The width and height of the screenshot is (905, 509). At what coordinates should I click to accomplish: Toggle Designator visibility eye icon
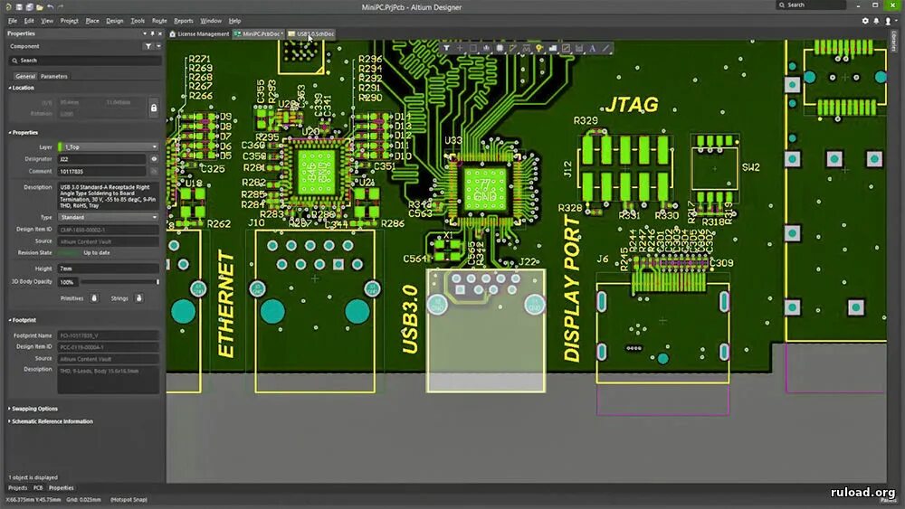(x=154, y=159)
